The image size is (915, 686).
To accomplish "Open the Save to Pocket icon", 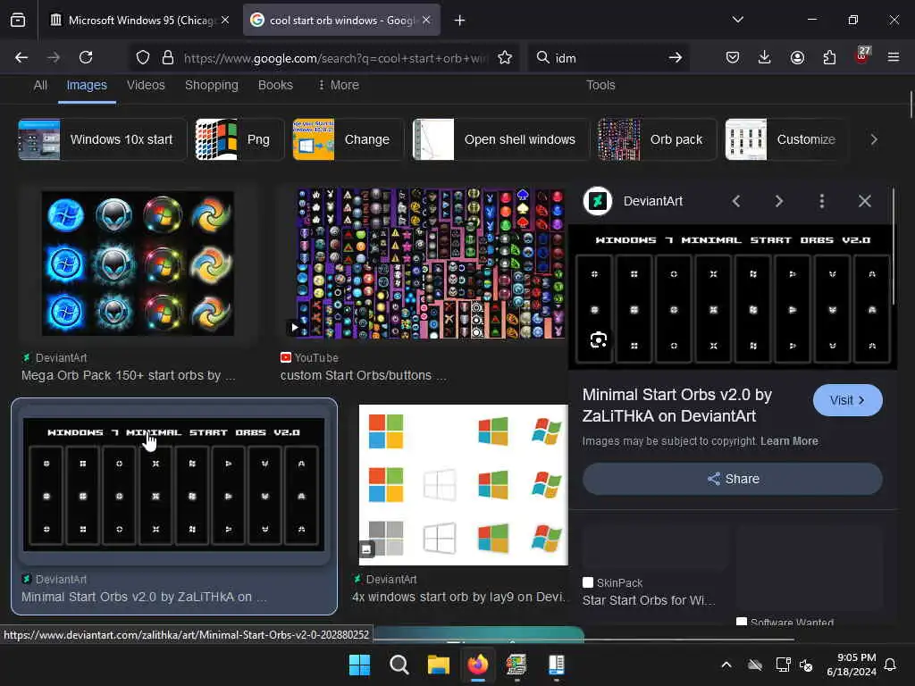I will 733,57.
